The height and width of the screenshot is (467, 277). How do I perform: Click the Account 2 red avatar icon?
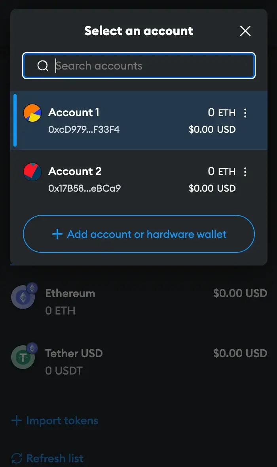click(32, 172)
